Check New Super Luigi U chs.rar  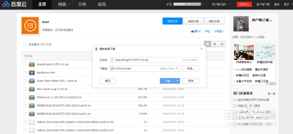pos(25,89)
